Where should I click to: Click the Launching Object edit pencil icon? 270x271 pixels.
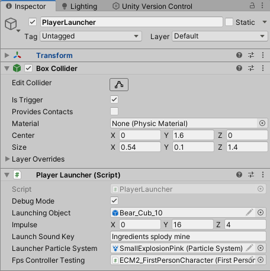(x=249, y=212)
